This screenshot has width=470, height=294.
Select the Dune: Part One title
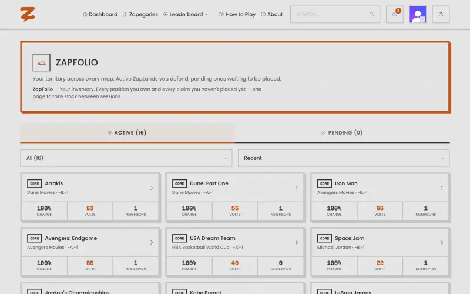click(x=209, y=183)
